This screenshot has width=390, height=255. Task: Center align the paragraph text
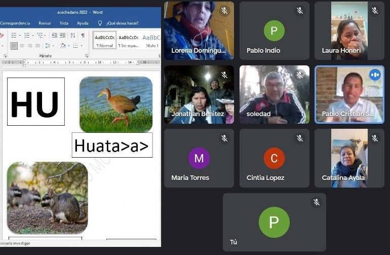[x=22, y=46]
